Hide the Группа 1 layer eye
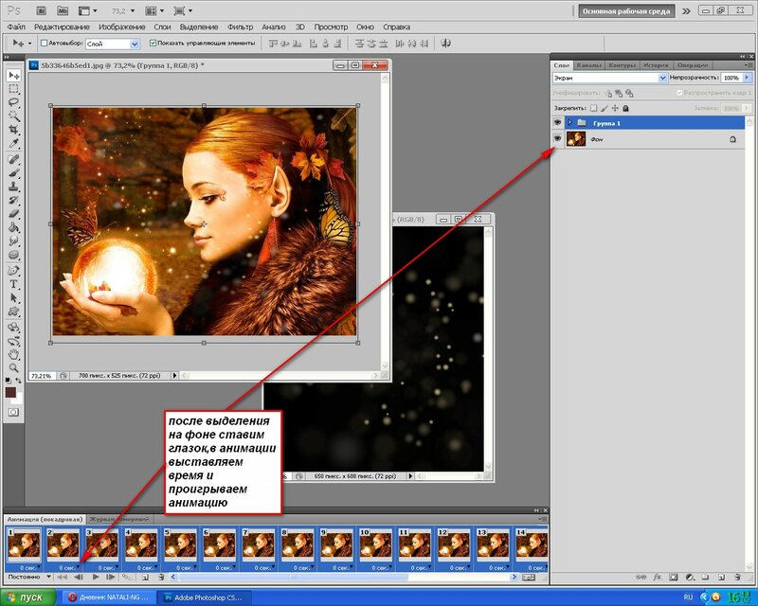This screenshot has width=758, height=606. 557,123
